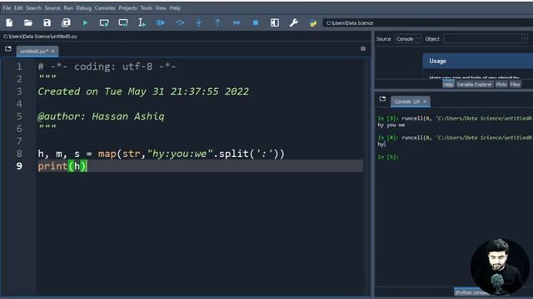This screenshot has height=299, width=533.
Task: Open the Debug menu
Action: click(83, 7)
